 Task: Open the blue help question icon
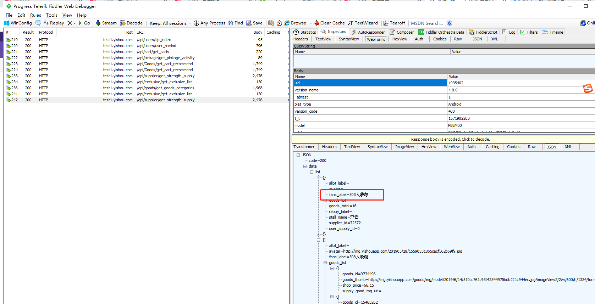(x=450, y=23)
